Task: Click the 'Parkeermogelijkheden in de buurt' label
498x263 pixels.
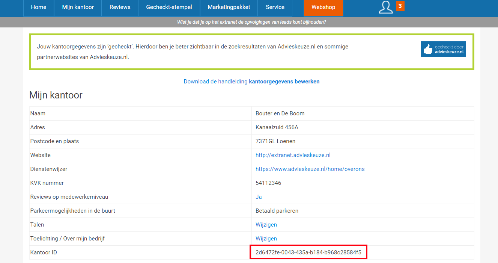Action: pyautogui.click(x=73, y=211)
